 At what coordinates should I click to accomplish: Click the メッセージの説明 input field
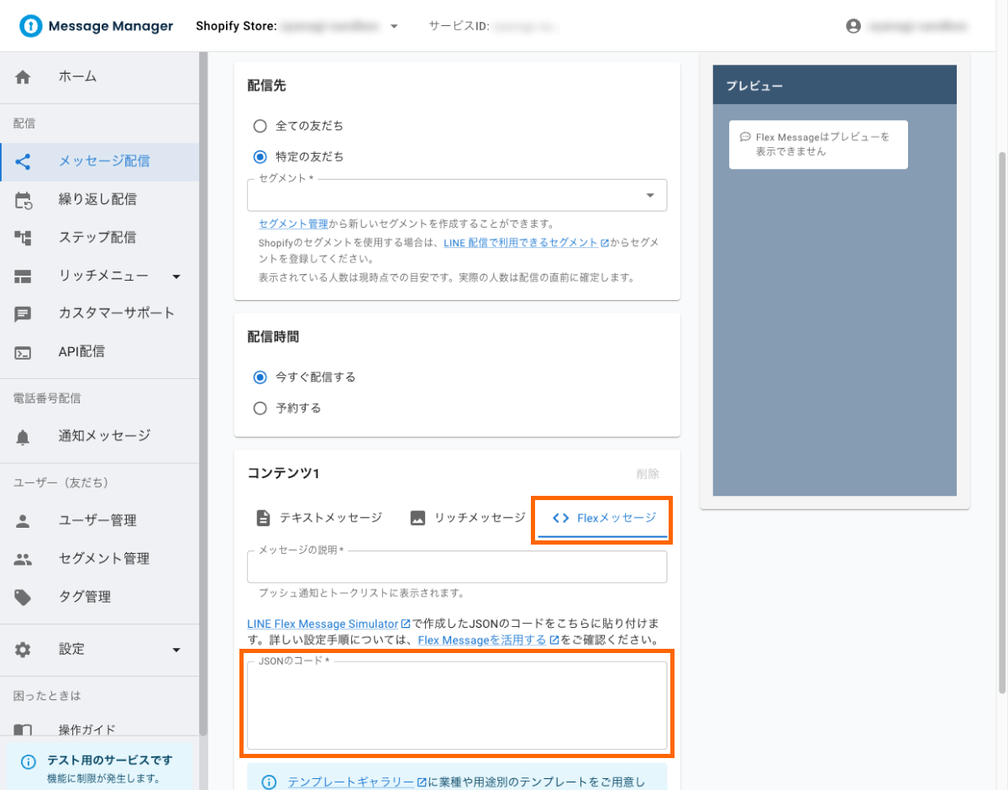click(457, 566)
